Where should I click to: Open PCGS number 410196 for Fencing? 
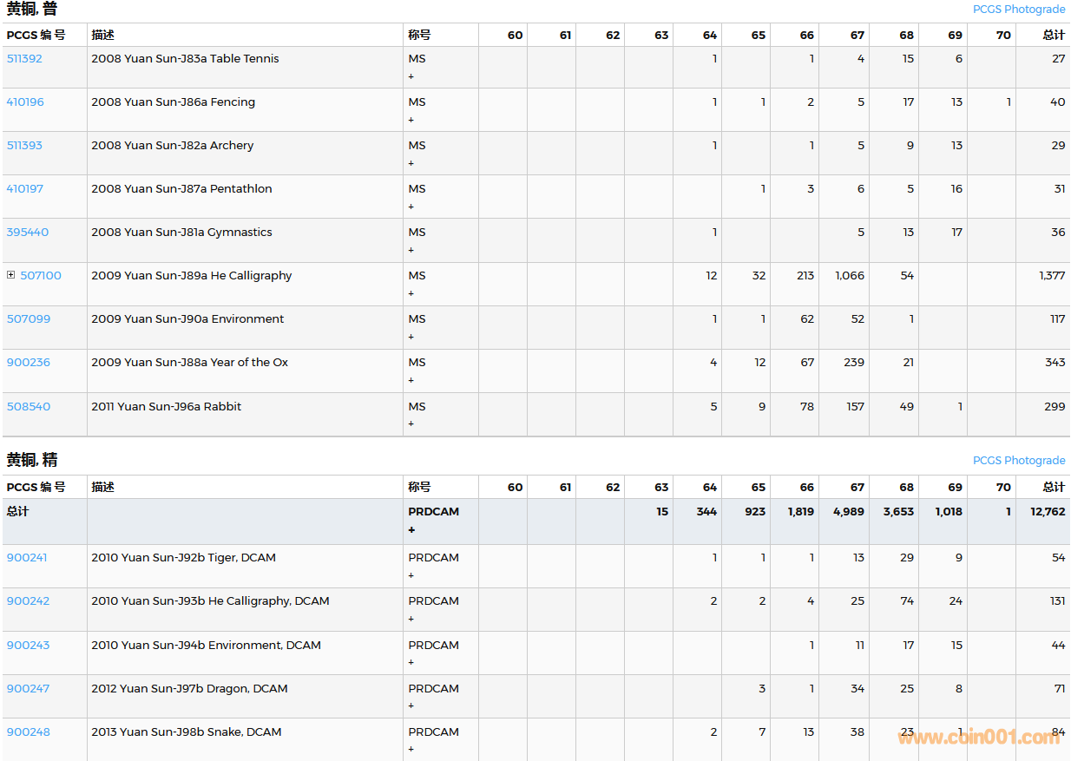(x=25, y=102)
